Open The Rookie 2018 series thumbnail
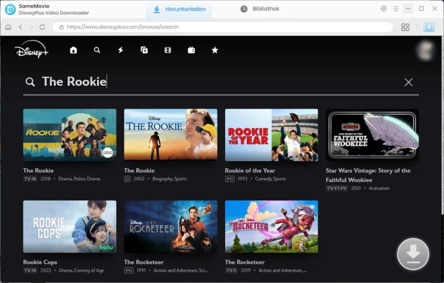Viewport: 444px width, 283px height. click(x=70, y=135)
